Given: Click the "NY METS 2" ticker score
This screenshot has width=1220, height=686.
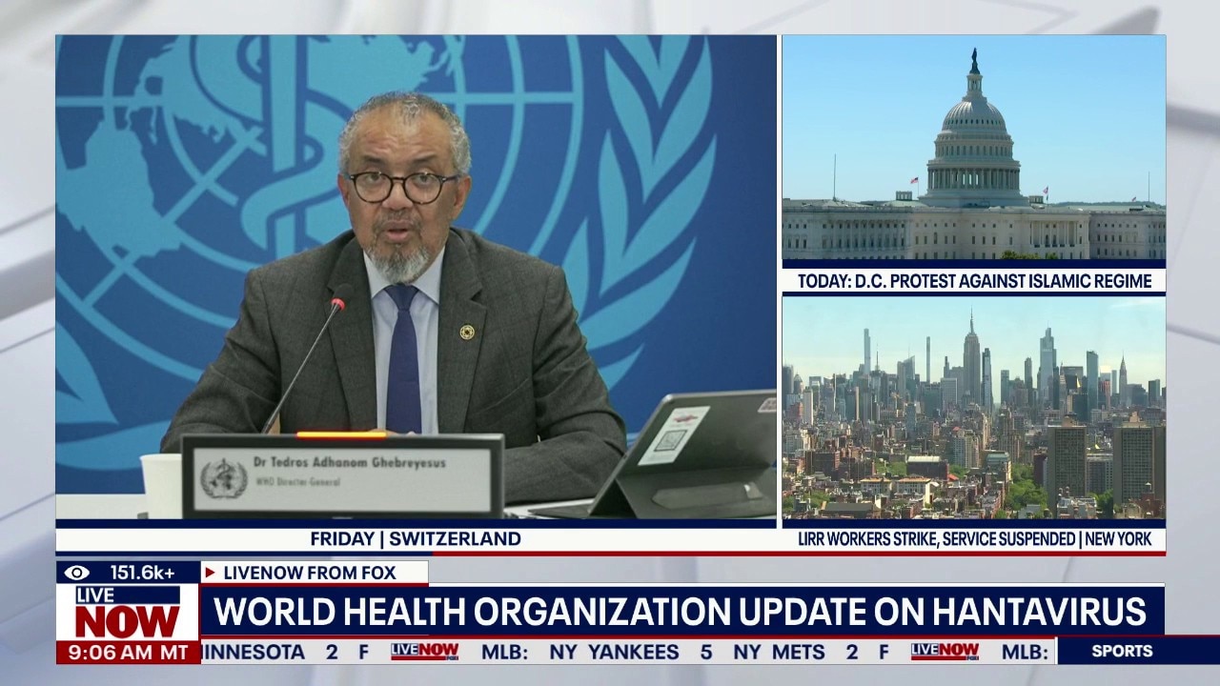Looking at the screenshot, I should click(796, 652).
